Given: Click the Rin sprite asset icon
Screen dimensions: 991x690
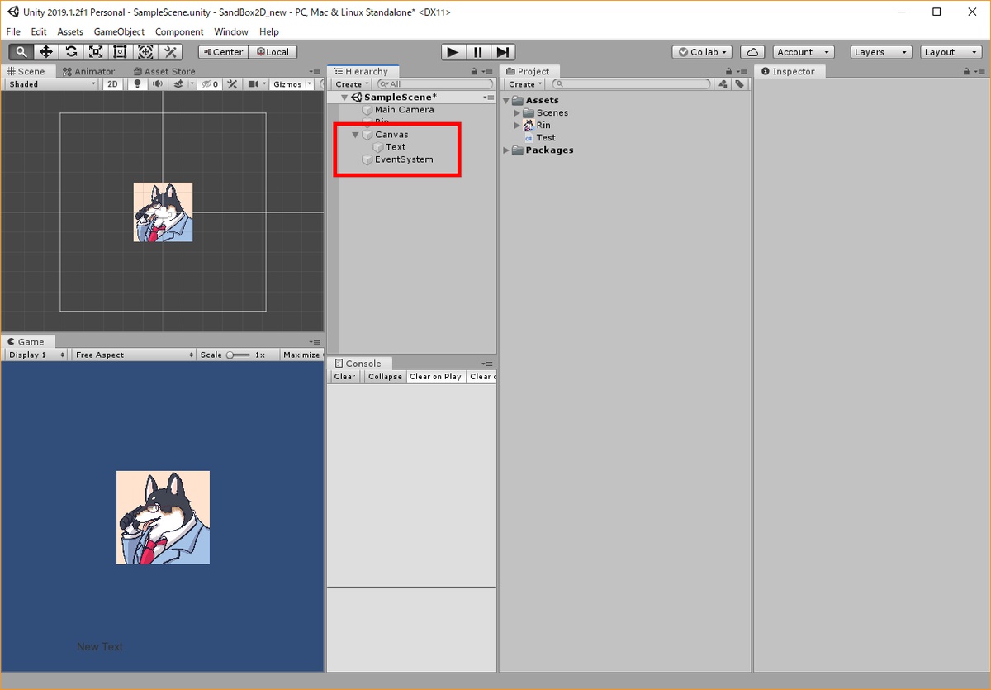Looking at the screenshot, I should click(529, 126).
